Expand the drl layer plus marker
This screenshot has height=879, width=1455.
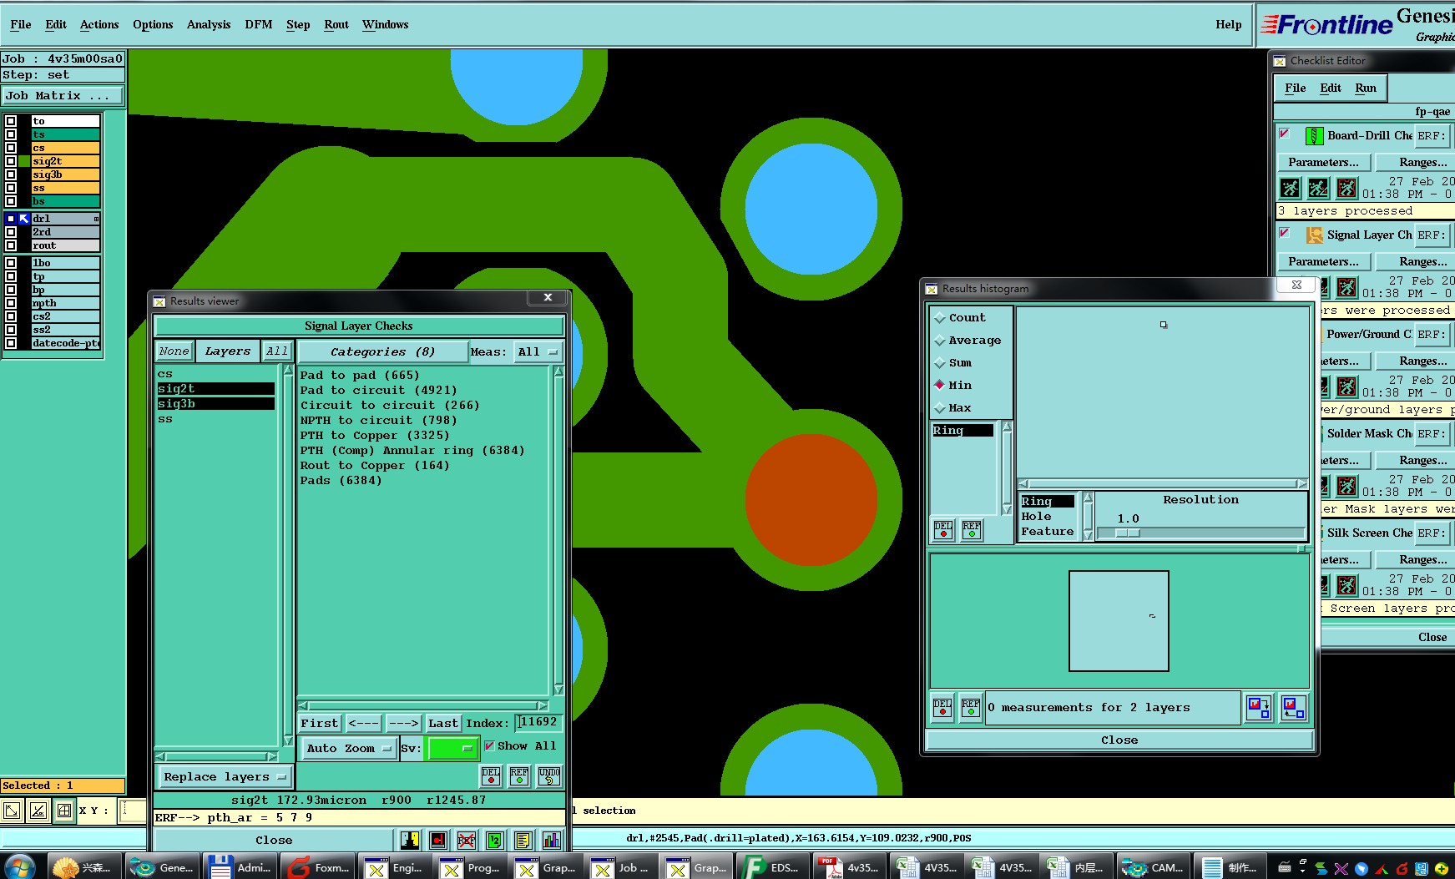97,219
